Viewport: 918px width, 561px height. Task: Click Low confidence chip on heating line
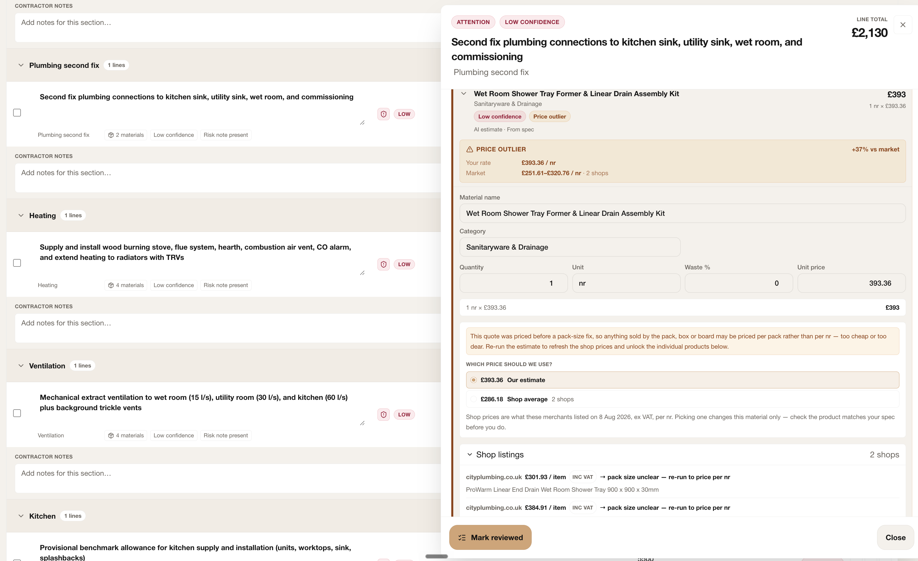click(x=173, y=285)
